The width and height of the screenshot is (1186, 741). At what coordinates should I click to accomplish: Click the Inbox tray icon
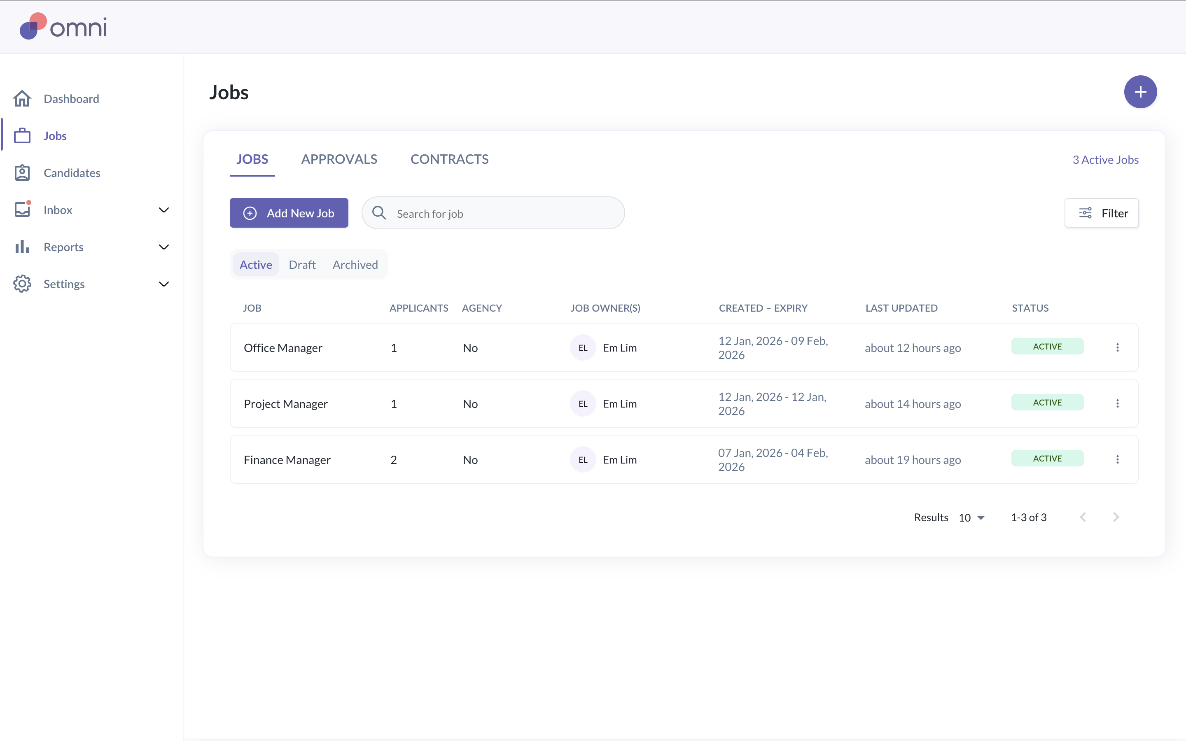[22, 210]
